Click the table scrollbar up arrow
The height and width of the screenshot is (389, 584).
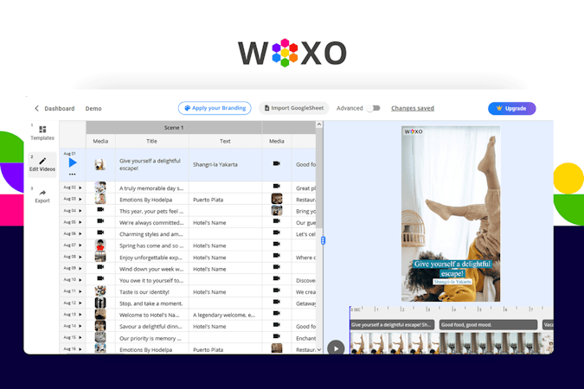pyautogui.click(x=319, y=124)
